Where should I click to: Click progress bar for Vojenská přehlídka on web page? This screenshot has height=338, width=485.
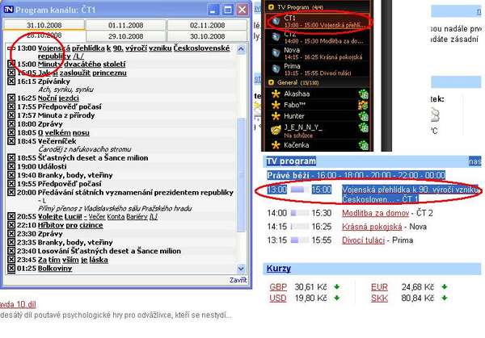click(300, 190)
